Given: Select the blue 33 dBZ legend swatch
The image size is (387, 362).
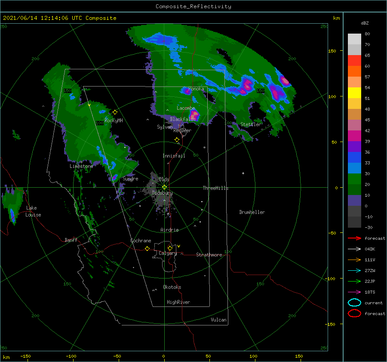Looking at the screenshot, I should (354, 157).
